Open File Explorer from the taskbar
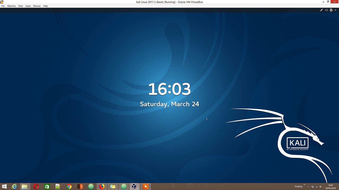Image resolution: width=339 pixels, height=190 pixels. pyautogui.click(x=24, y=187)
